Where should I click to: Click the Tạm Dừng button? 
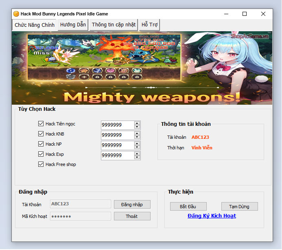(x=240, y=207)
